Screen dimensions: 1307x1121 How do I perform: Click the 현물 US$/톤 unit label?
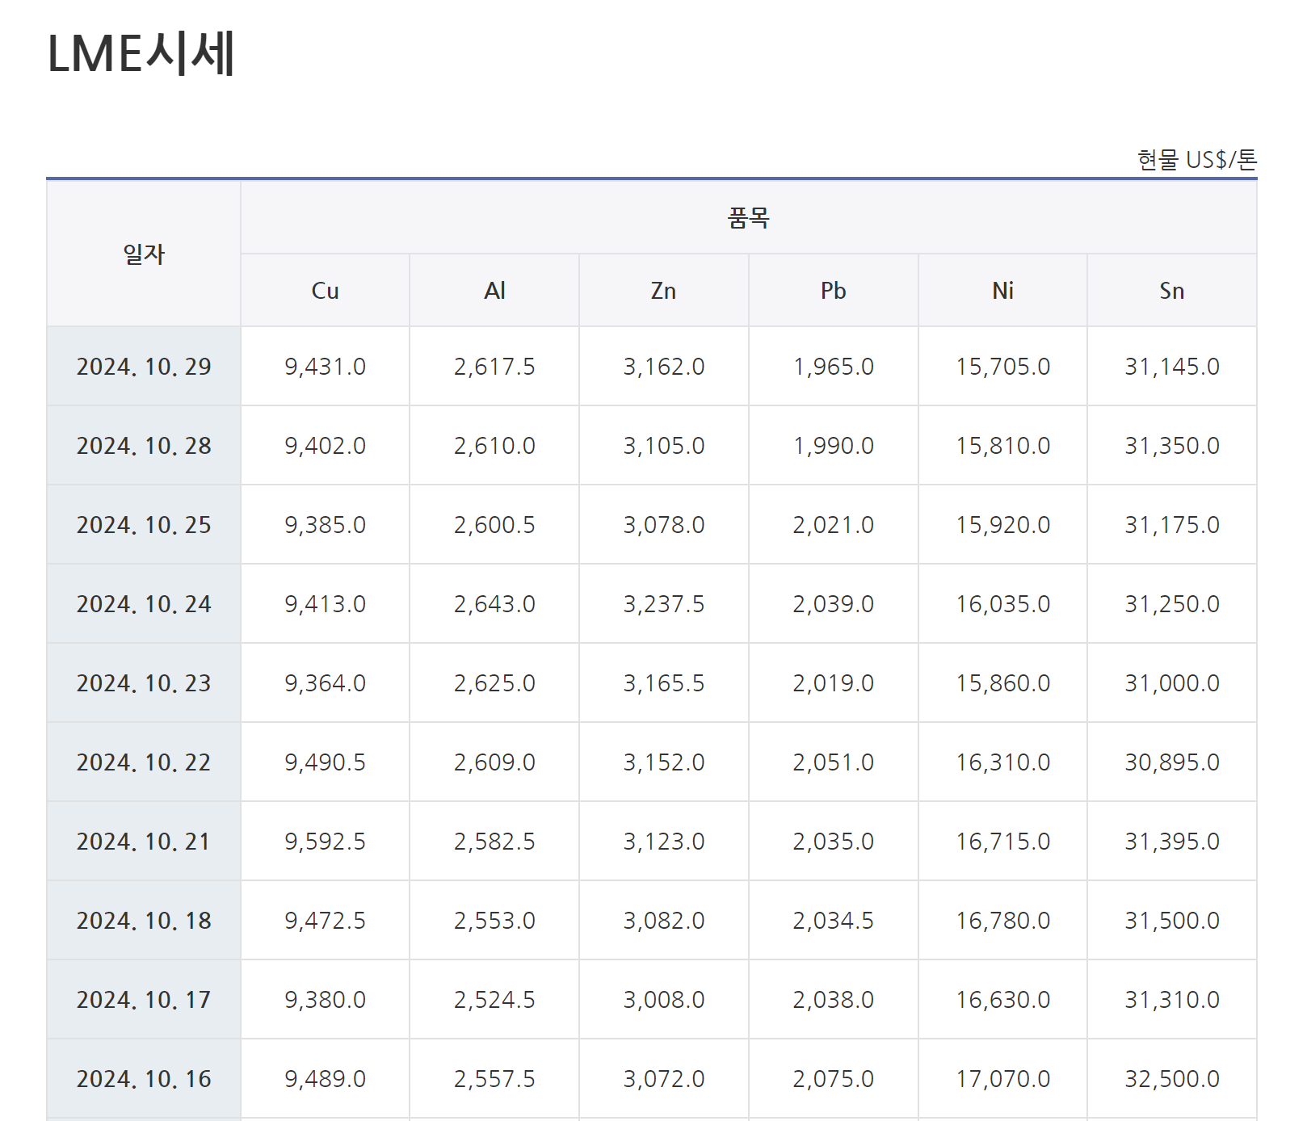(x=1196, y=160)
